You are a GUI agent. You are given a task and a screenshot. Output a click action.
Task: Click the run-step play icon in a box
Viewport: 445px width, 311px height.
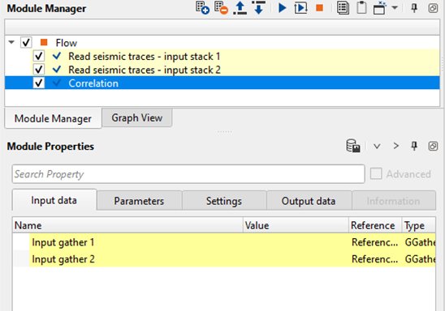click(x=300, y=8)
